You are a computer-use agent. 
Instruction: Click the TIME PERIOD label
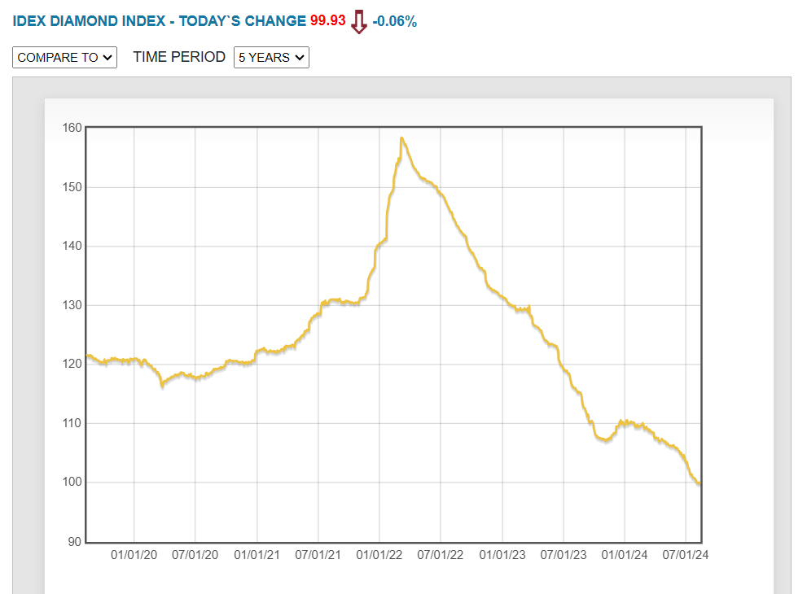[179, 57]
